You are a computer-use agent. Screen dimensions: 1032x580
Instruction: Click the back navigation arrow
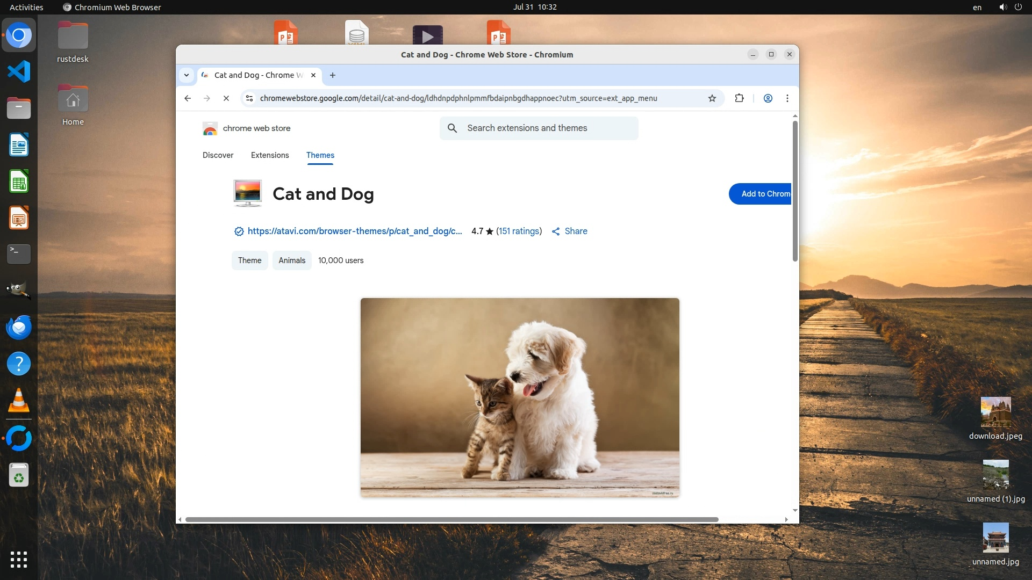pos(188,98)
